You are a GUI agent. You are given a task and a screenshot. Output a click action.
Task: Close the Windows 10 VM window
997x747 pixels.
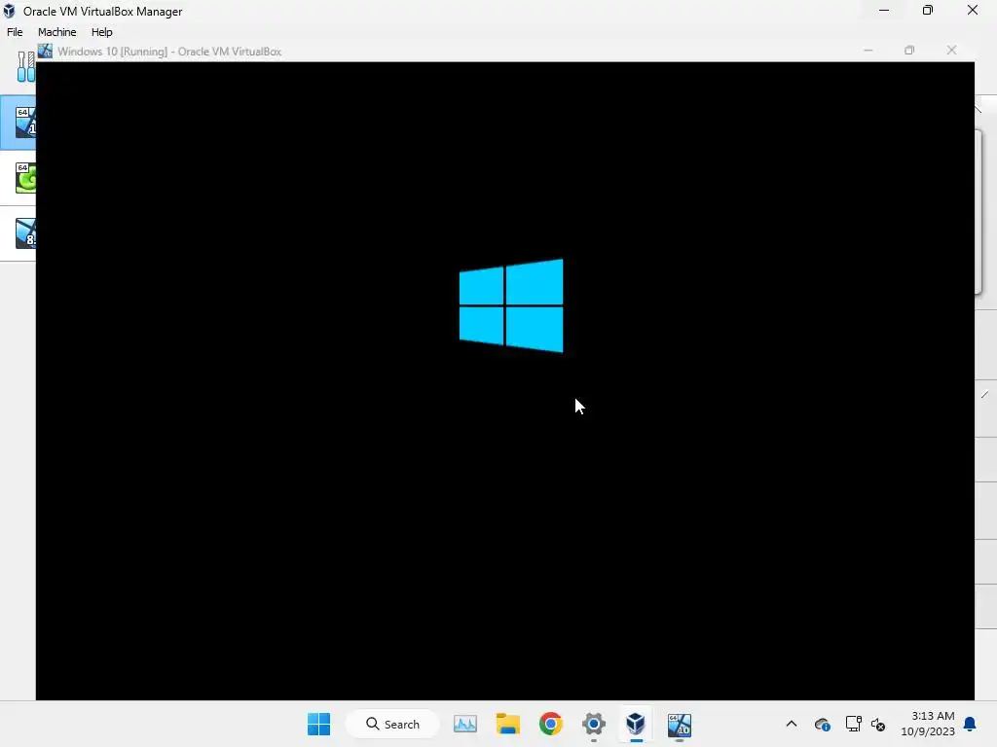pos(951,51)
